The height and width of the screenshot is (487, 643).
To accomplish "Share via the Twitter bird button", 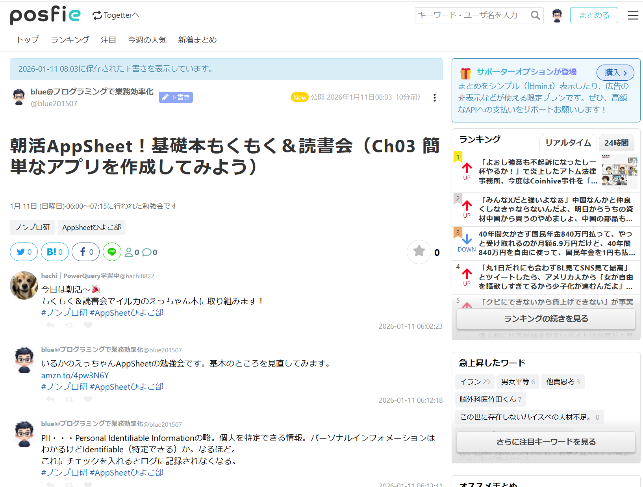I will (x=24, y=252).
